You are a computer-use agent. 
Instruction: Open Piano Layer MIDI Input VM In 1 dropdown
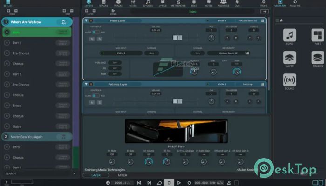tap(121, 53)
